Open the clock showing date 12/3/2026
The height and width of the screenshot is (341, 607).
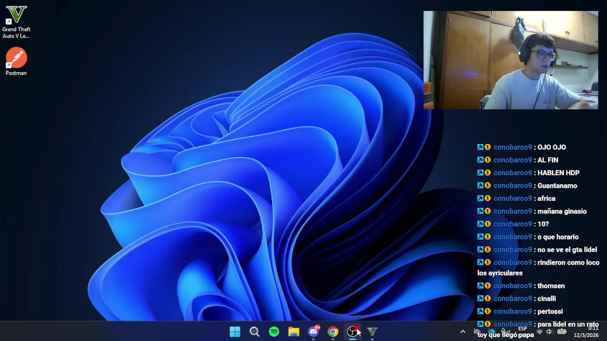coord(586,332)
